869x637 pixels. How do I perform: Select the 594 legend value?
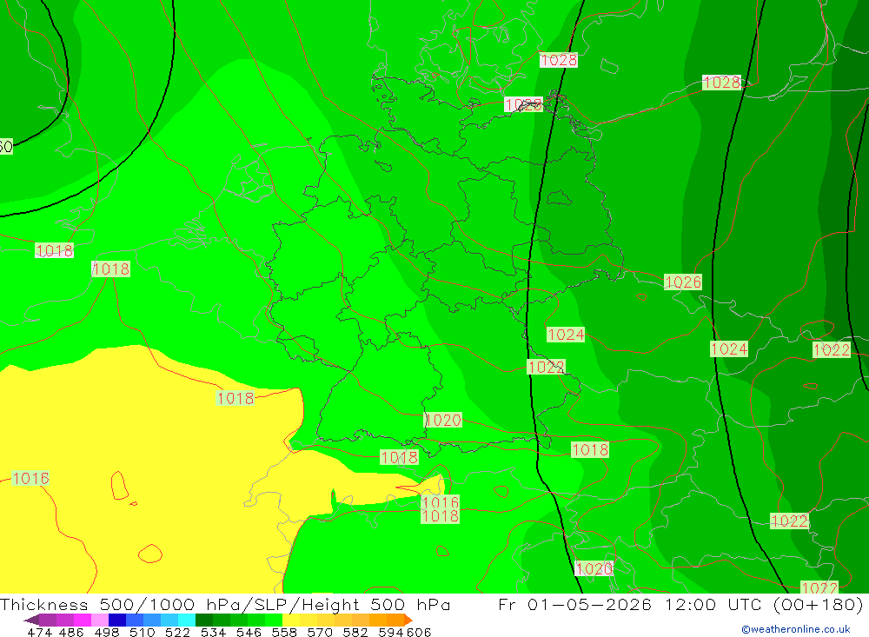(x=391, y=632)
